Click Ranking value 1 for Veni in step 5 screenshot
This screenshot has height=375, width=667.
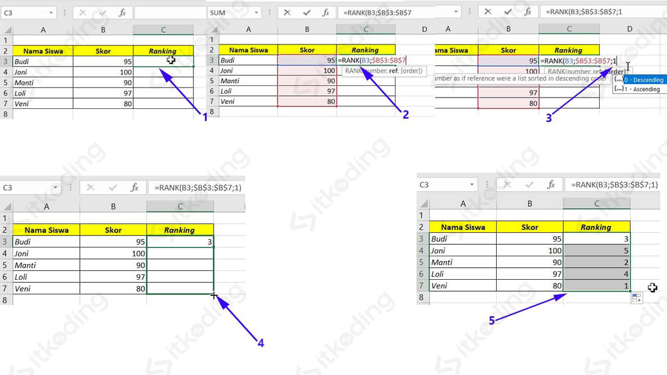coord(597,285)
